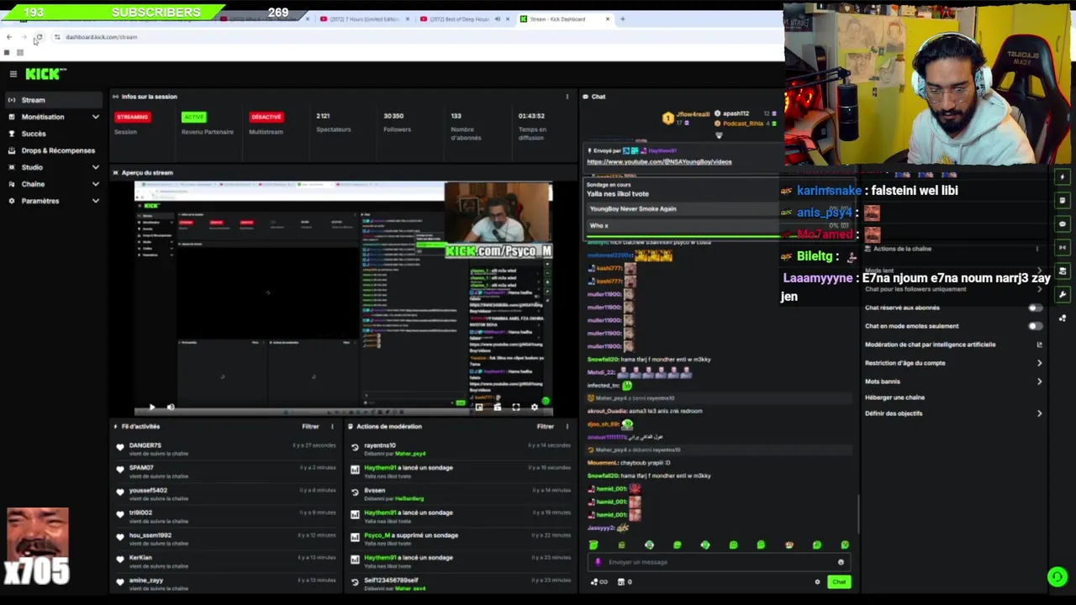Open Drops & Récompenses in sidebar
This screenshot has width=1076, height=605.
point(54,150)
